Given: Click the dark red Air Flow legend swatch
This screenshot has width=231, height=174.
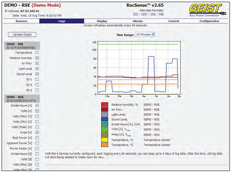Looking at the screenshot, I should click(105, 110).
